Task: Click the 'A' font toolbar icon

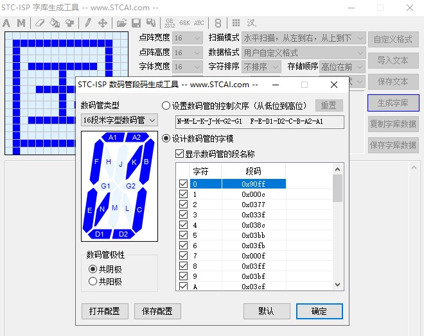Action: [6, 23]
